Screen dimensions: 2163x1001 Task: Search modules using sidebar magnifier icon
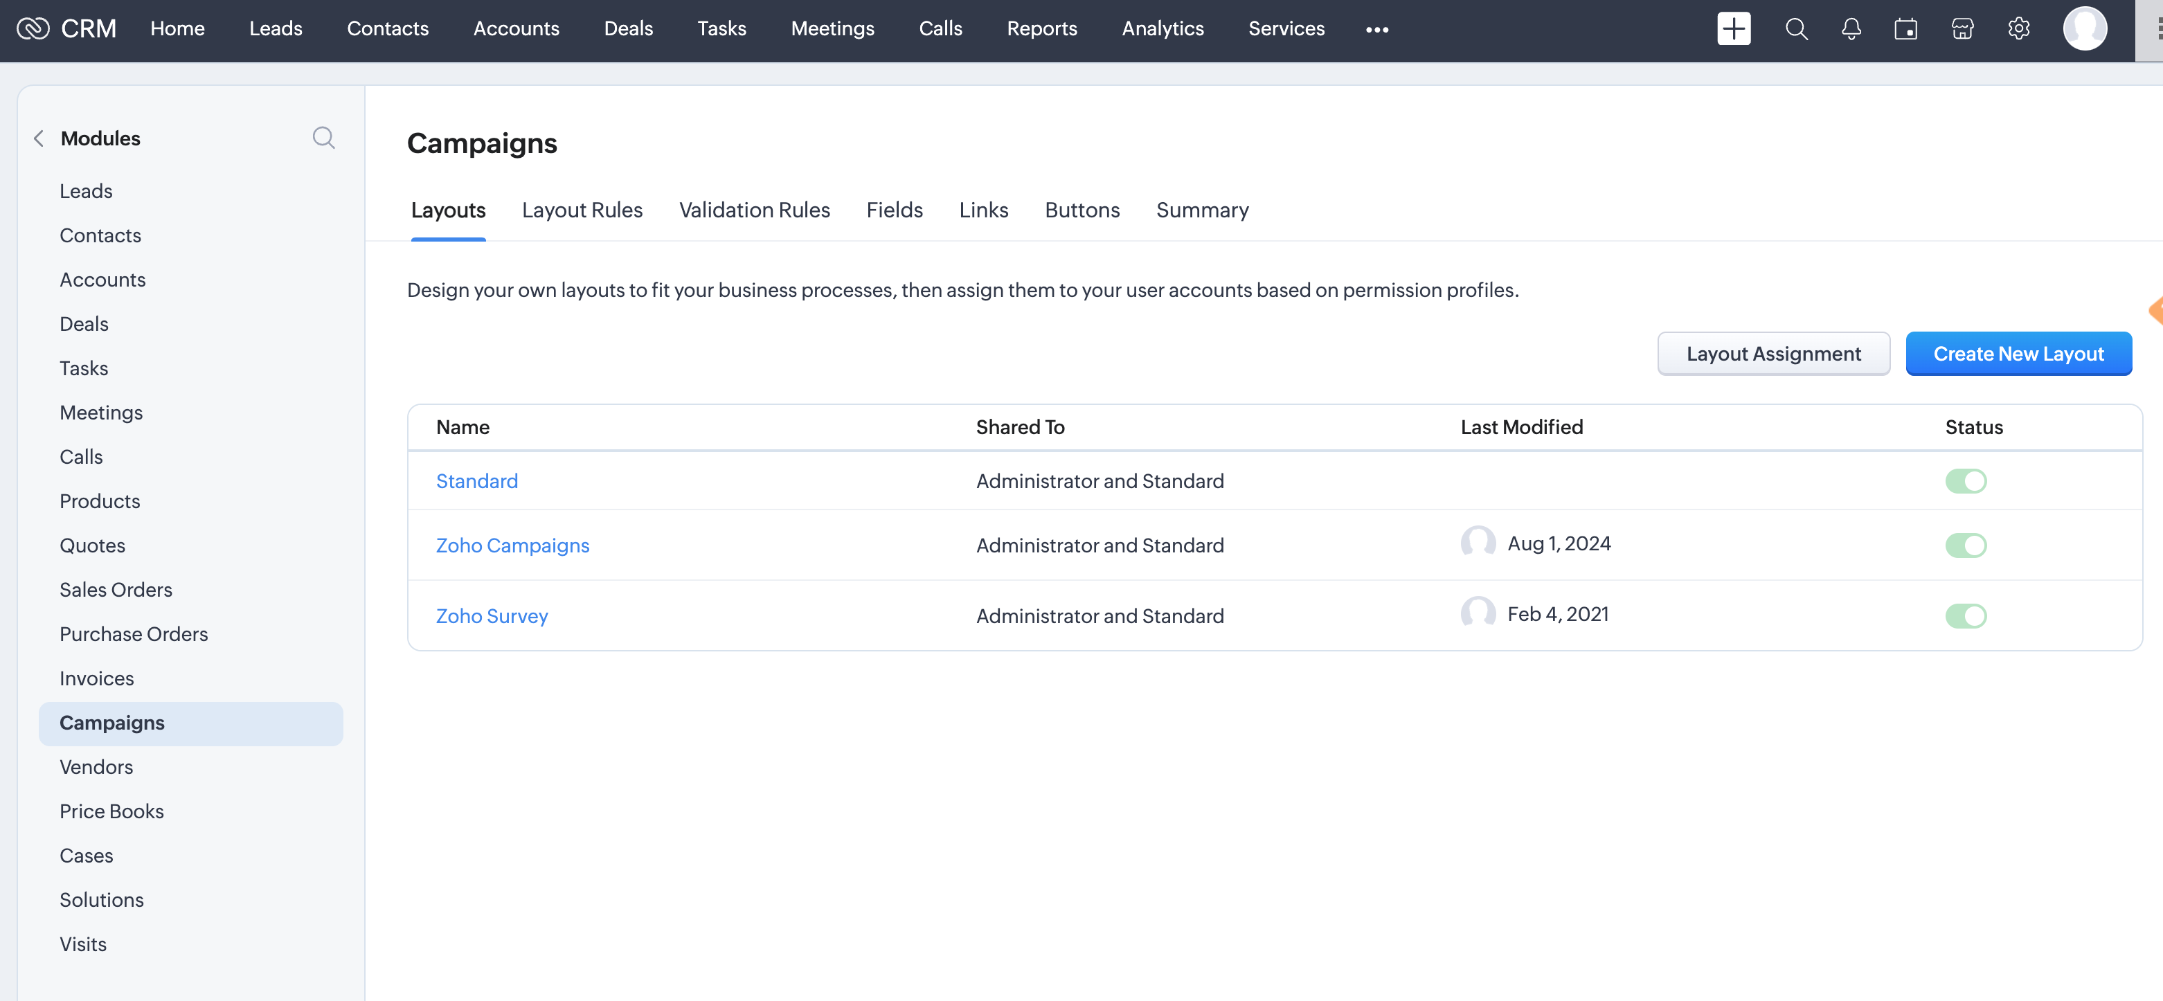click(x=323, y=138)
